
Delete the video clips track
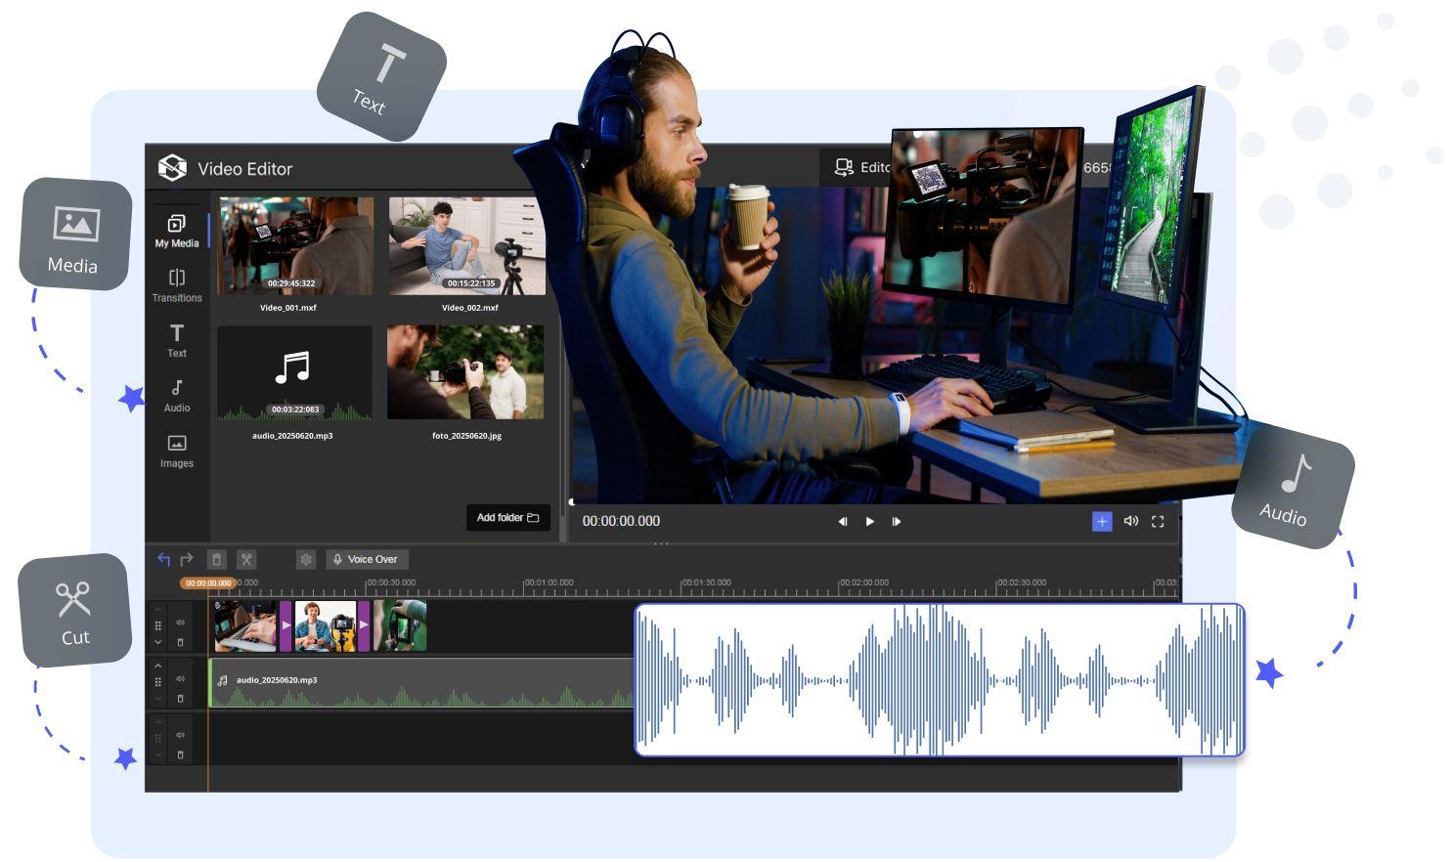tap(180, 642)
